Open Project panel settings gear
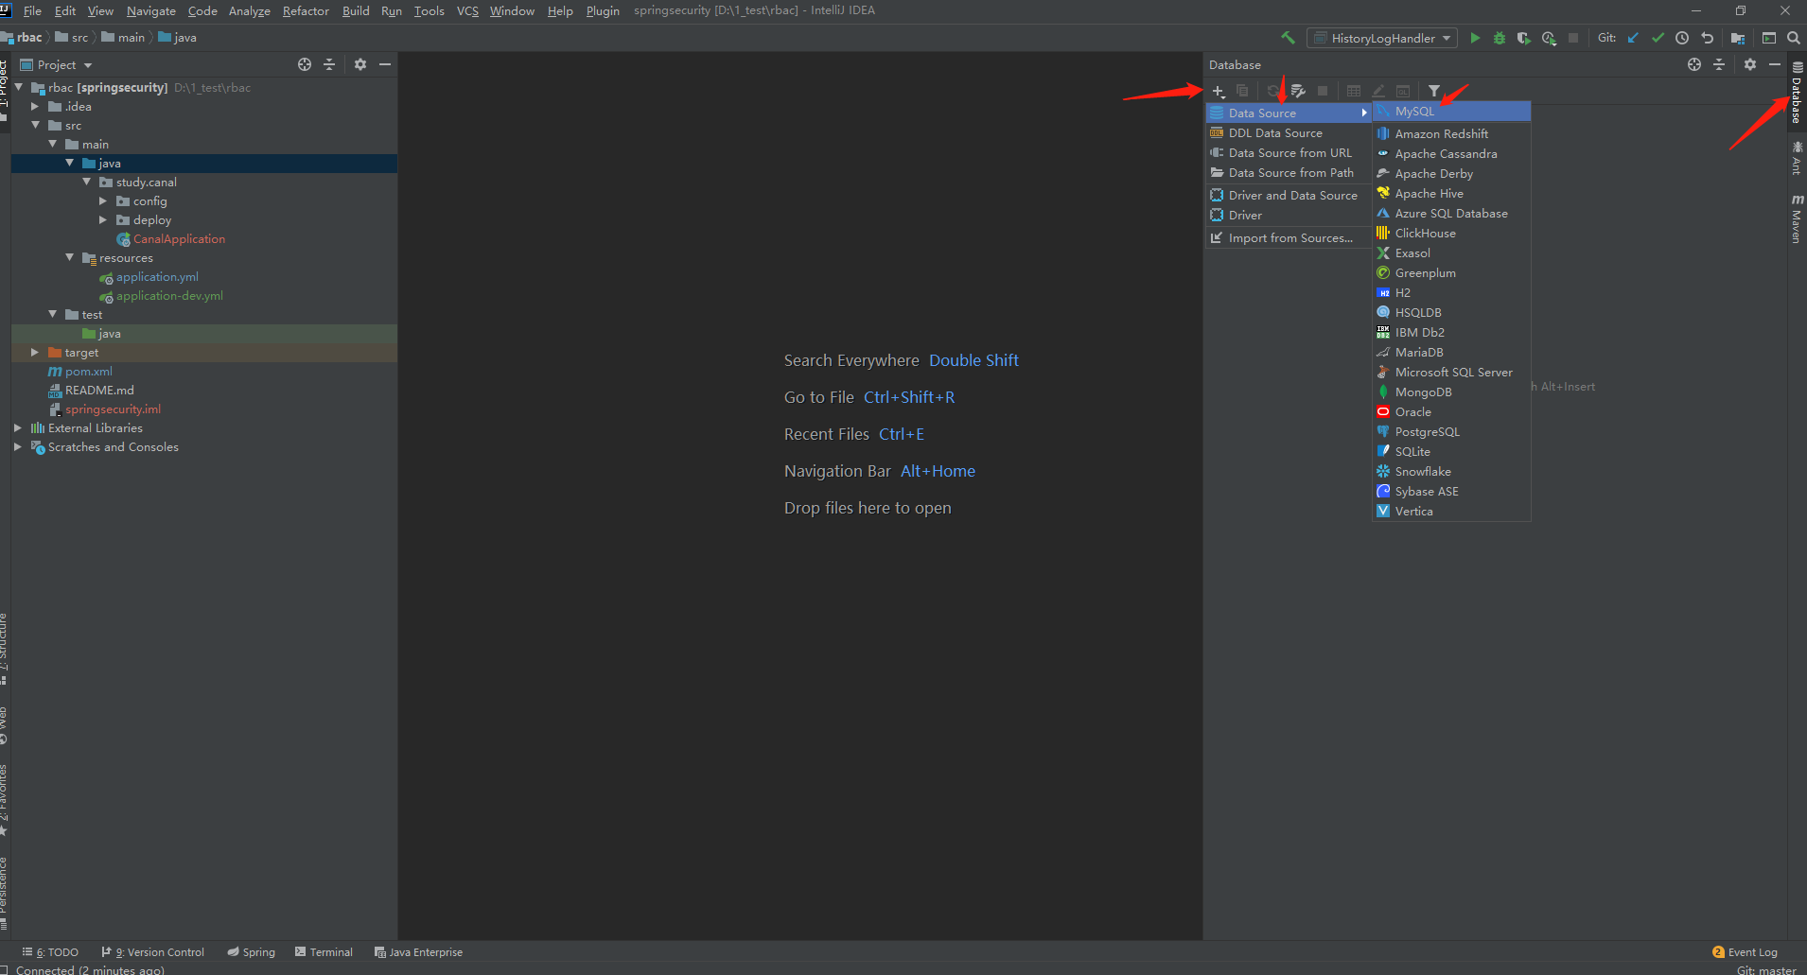This screenshot has height=975, width=1807. 360,64
